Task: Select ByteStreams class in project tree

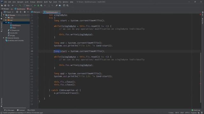Action: (15, 25)
